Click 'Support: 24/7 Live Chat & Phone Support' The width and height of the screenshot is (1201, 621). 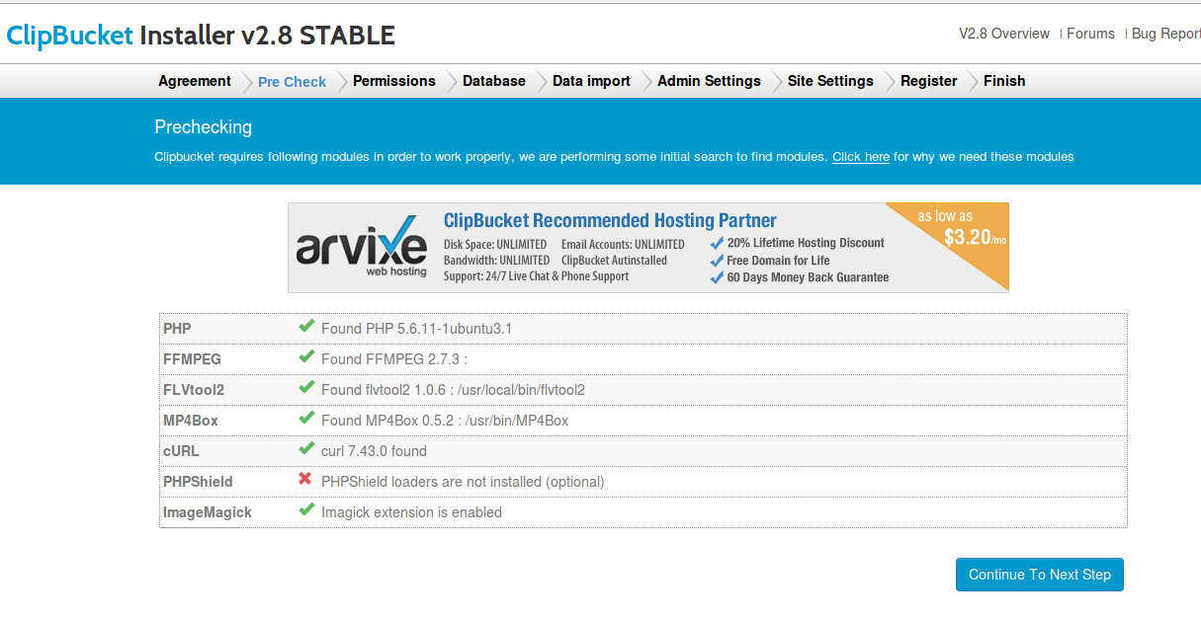pos(536,276)
